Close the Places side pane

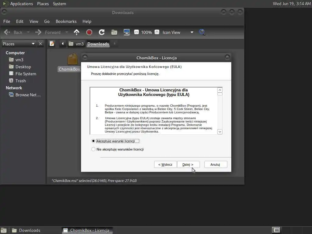[x=41, y=44]
